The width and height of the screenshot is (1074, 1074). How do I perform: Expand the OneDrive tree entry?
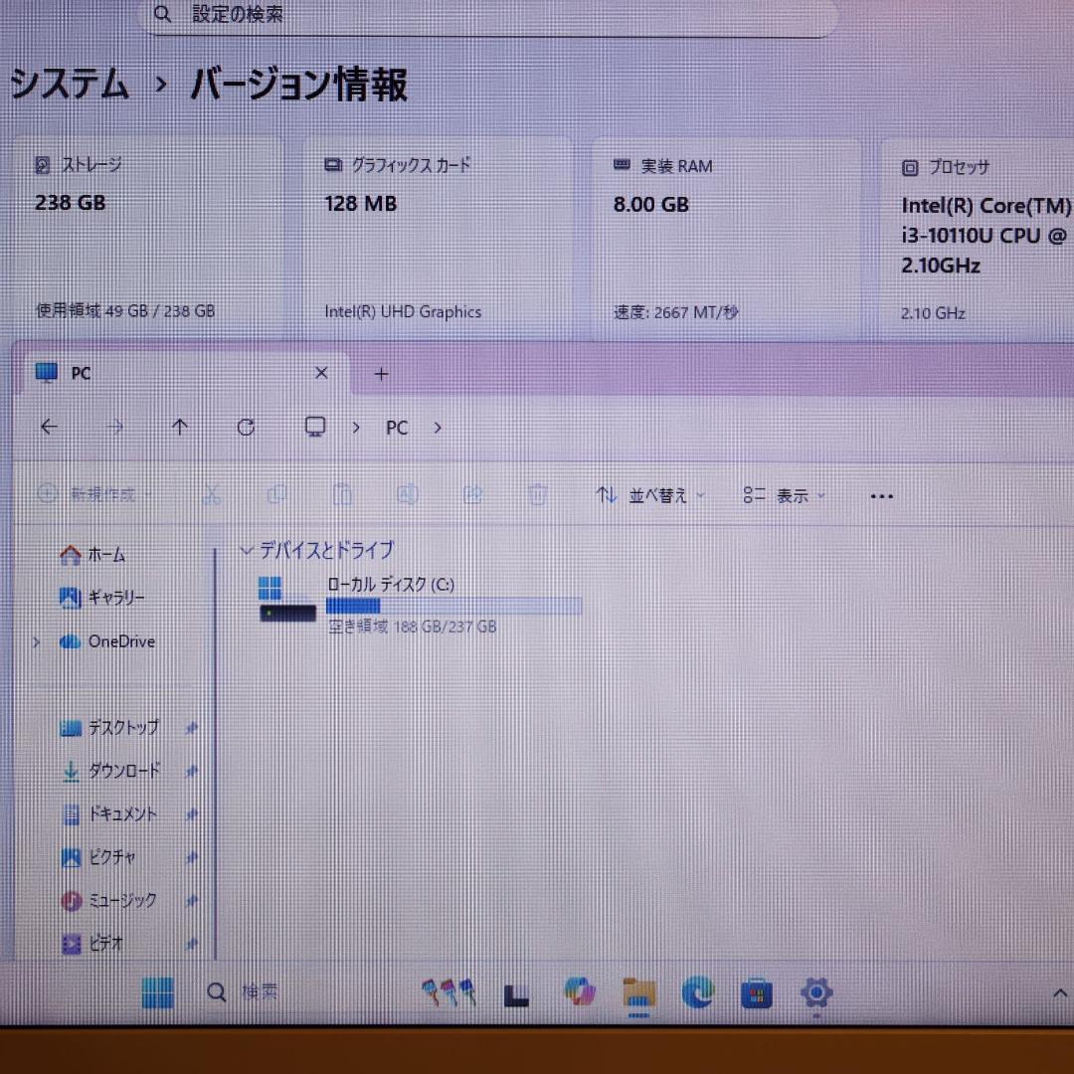(36, 641)
